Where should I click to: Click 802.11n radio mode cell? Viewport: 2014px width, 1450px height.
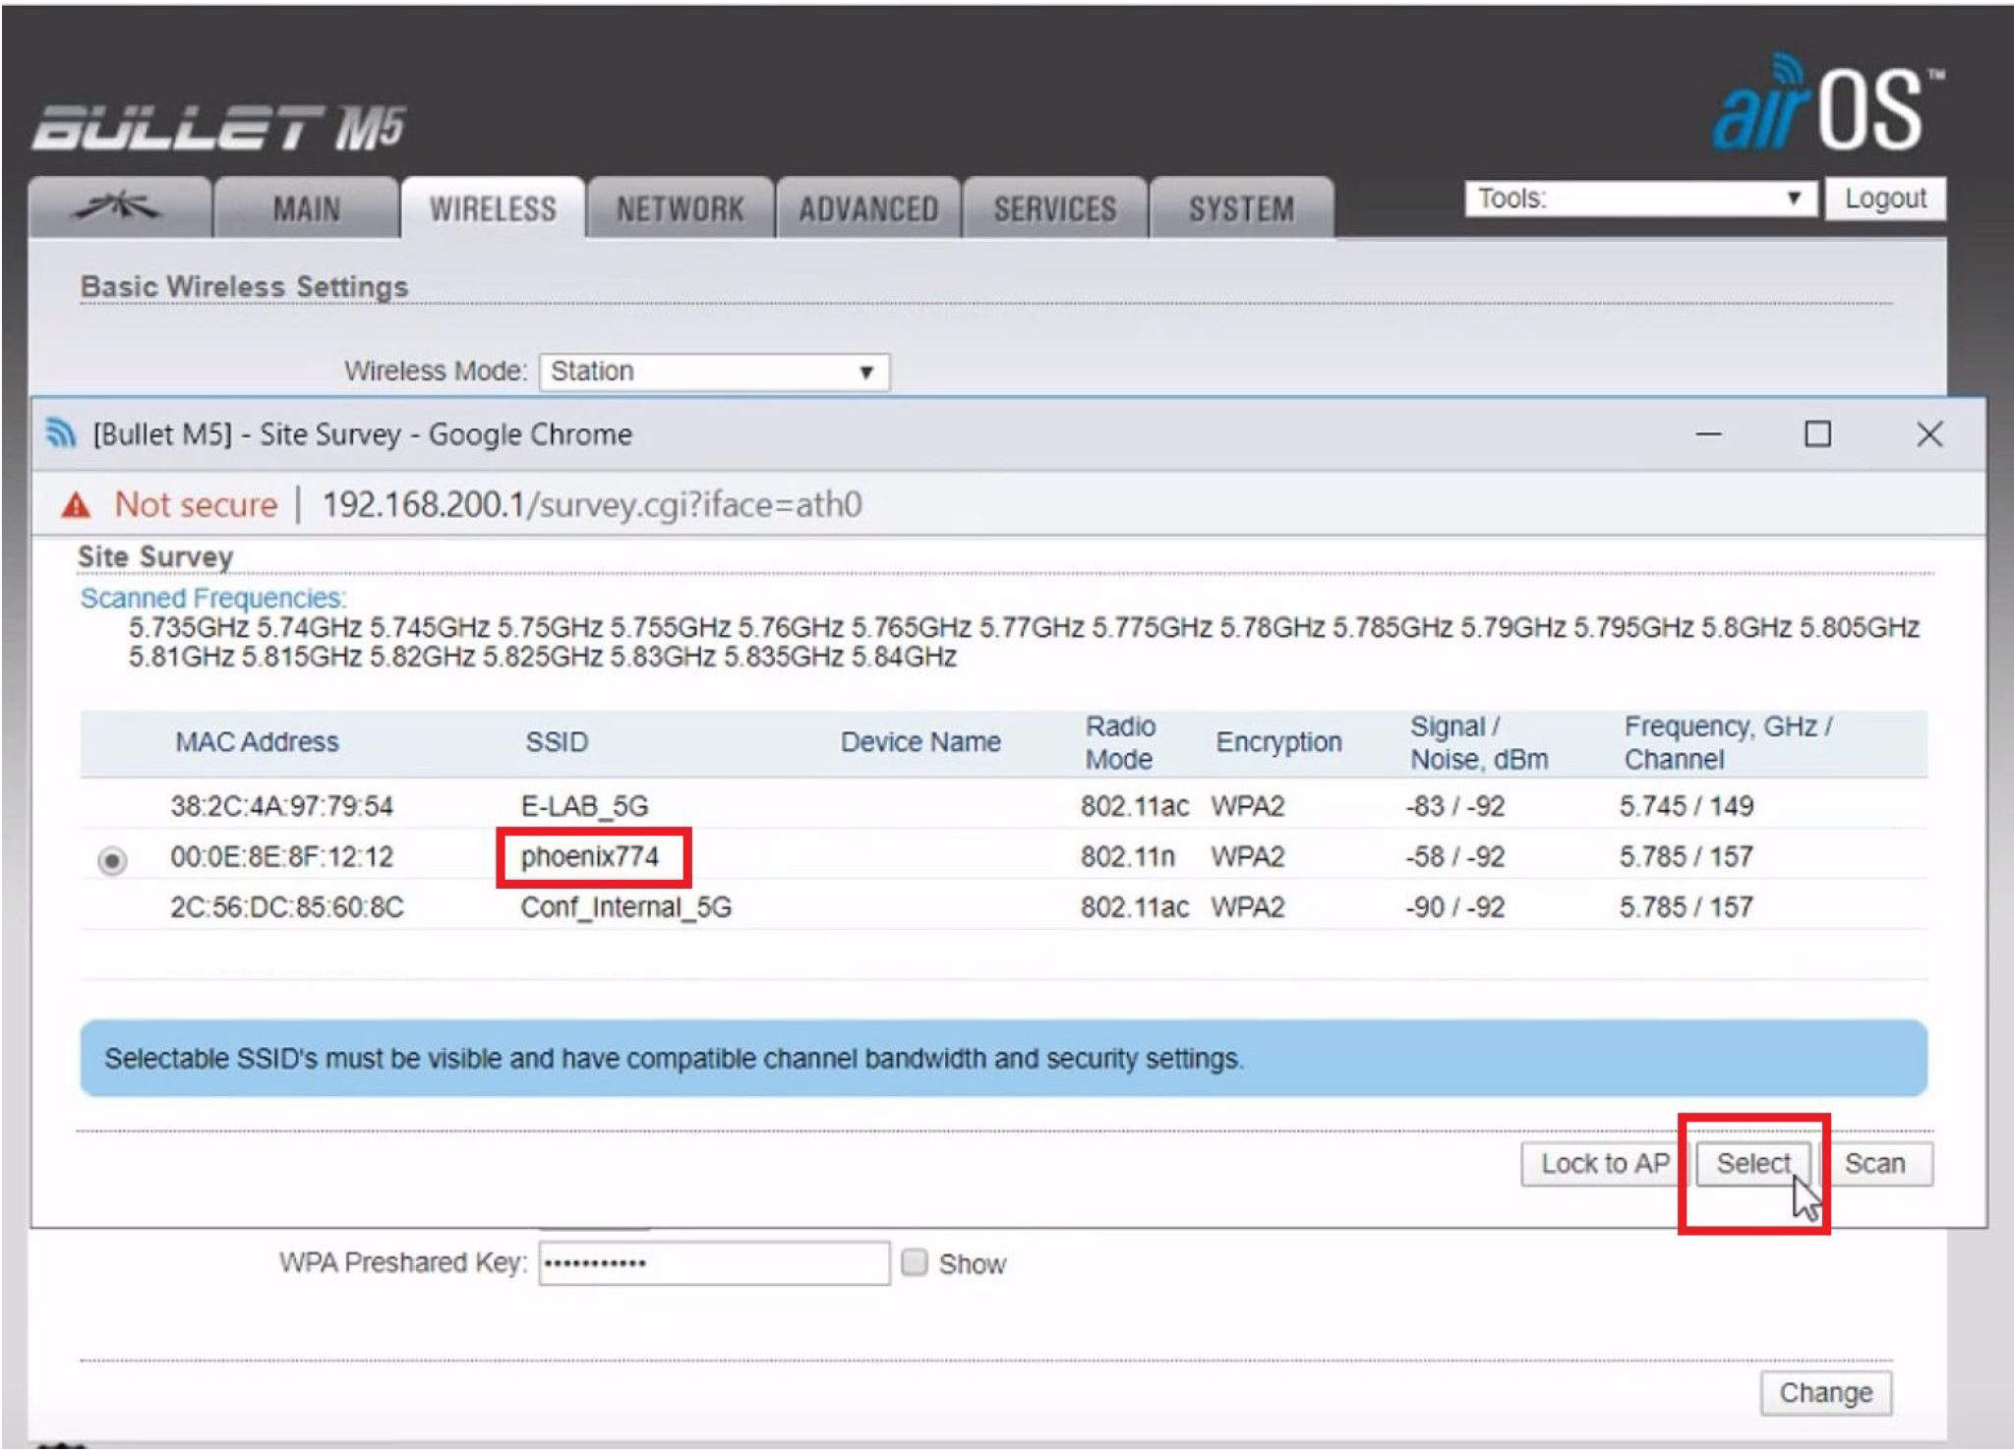[x=1127, y=856]
